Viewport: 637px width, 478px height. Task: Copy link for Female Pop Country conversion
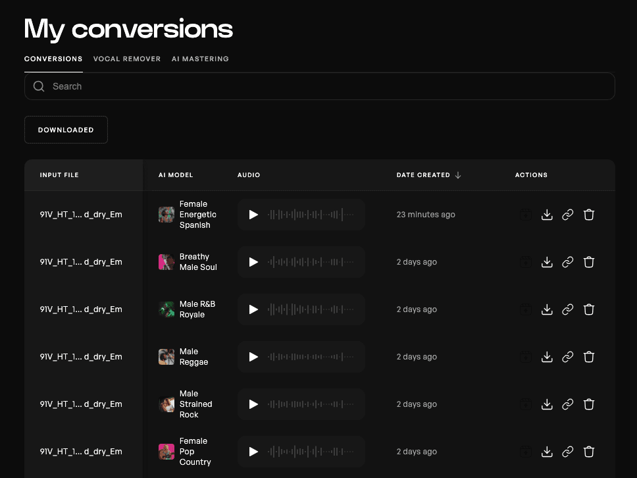(x=567, y=452)
